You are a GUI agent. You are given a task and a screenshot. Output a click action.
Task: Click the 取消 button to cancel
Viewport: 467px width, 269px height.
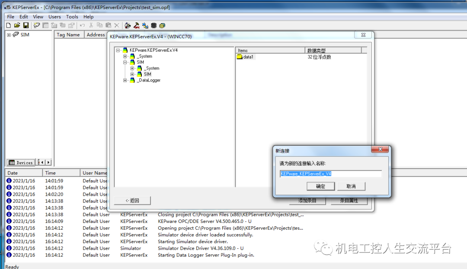pos(351,186)
